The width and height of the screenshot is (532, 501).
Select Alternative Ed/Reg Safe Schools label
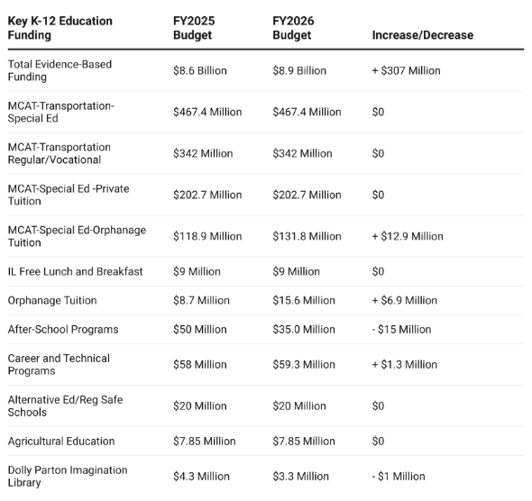(x=65, y=405)
